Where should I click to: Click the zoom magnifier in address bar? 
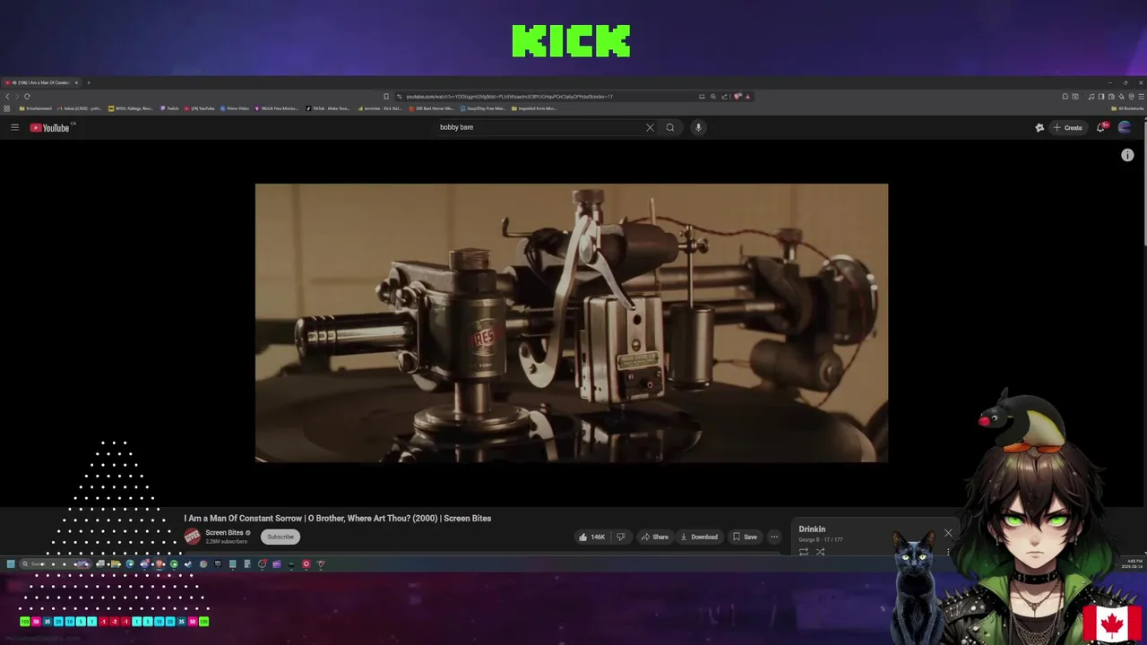(713, 96)
